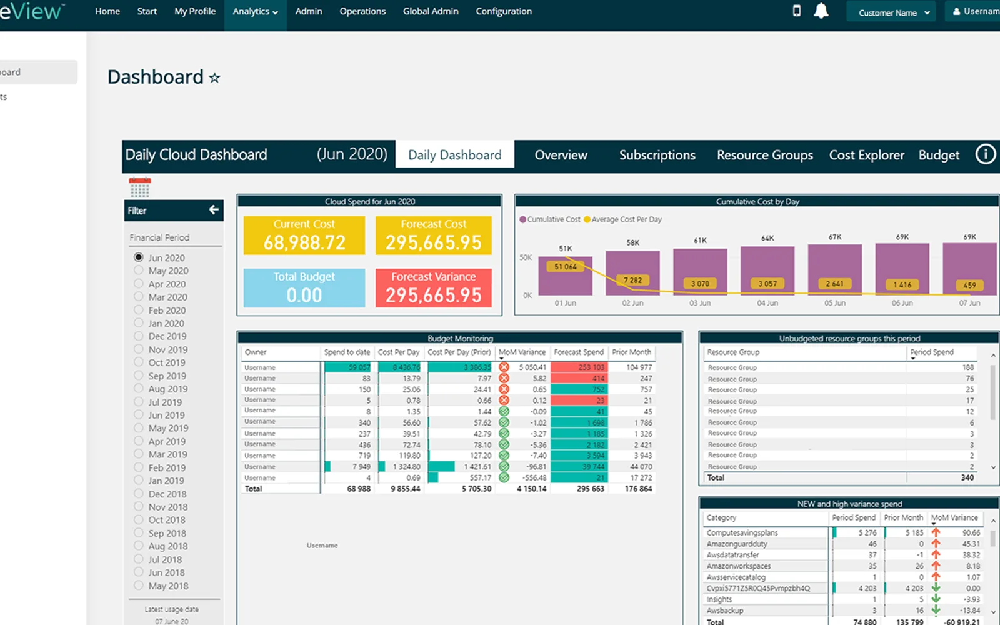Image resolution: width=1000 pixels, height=625 pixels.
Task: Mark Dashboard as favorite with the star
Action: pyautogui.click(x=214, y=77)
